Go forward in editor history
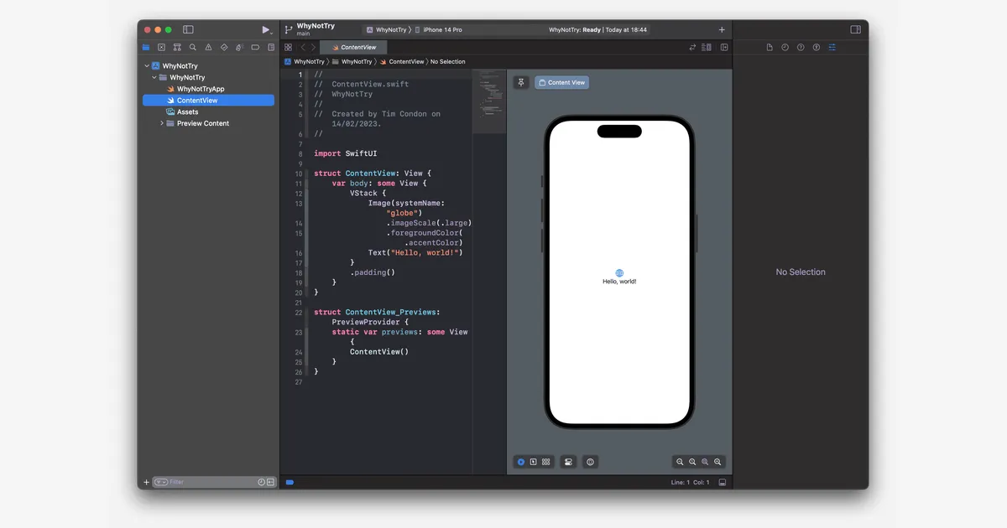 pyautogui.click(x=314, y=48)
